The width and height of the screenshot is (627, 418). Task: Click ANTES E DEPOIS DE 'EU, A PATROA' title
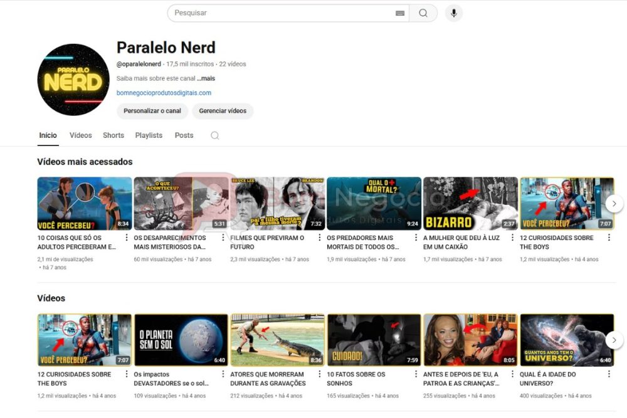461,379
